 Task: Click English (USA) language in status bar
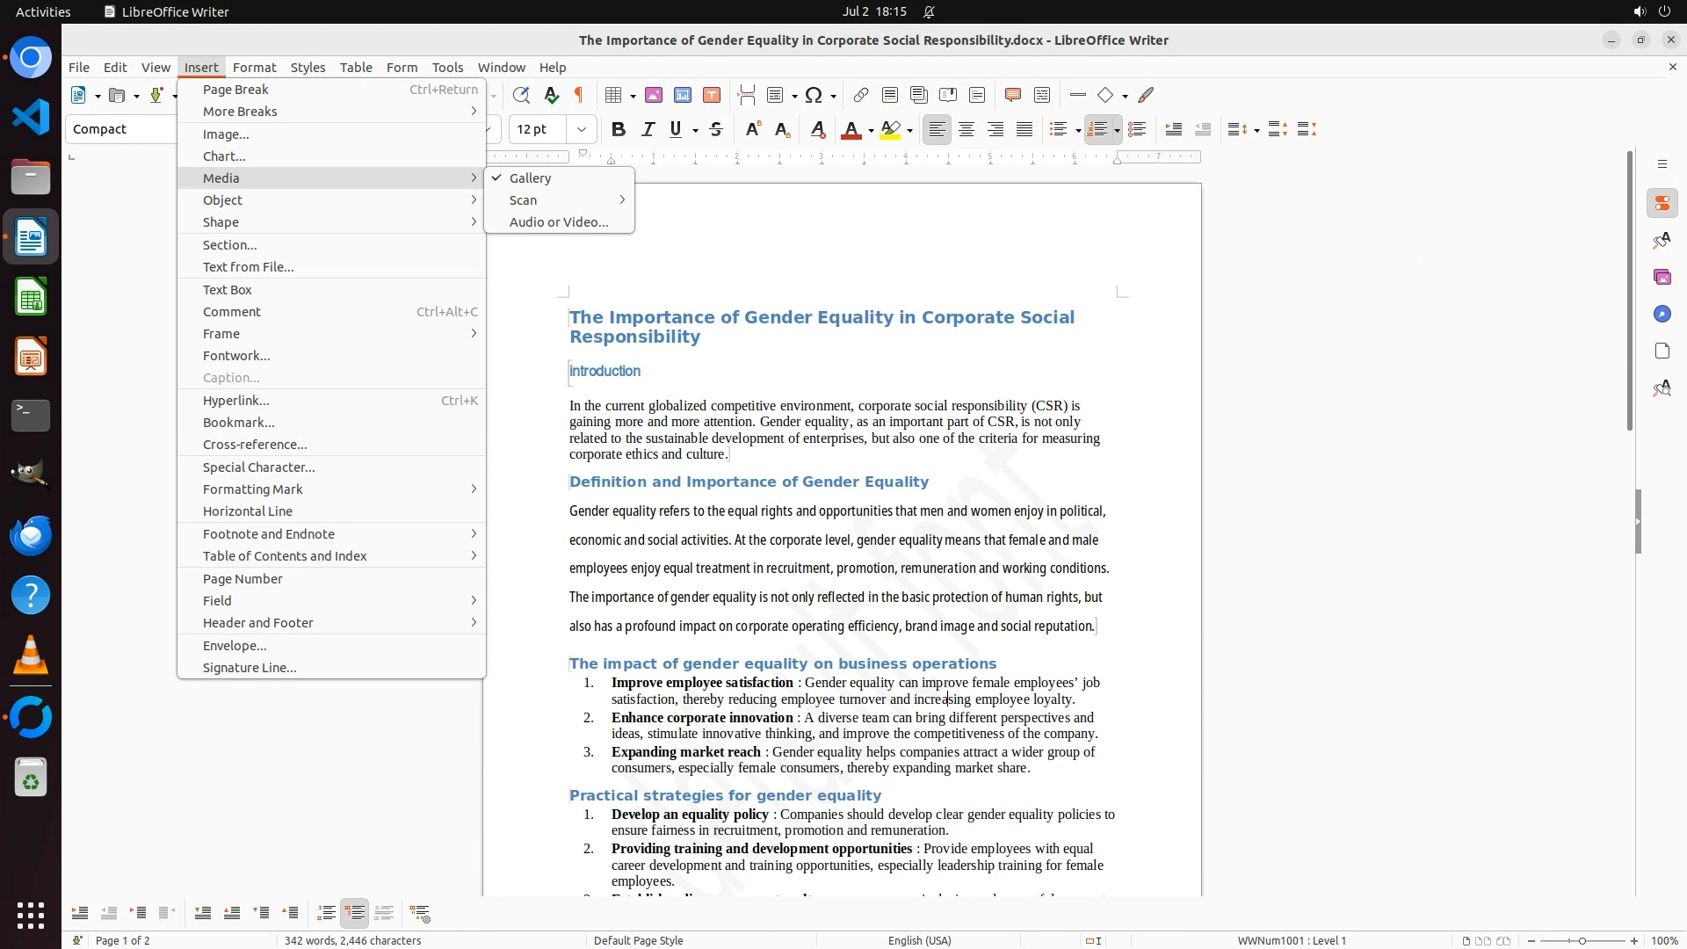tap(919, 940)
